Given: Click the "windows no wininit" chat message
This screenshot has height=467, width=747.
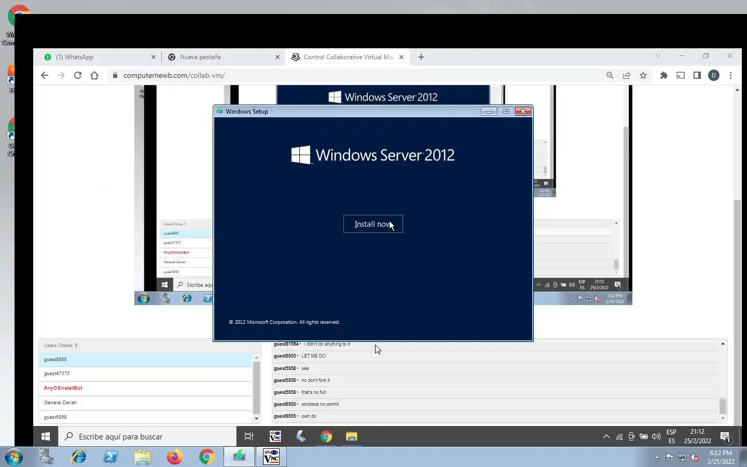Looking at the screenshot, I should click(x=320, y=404).
